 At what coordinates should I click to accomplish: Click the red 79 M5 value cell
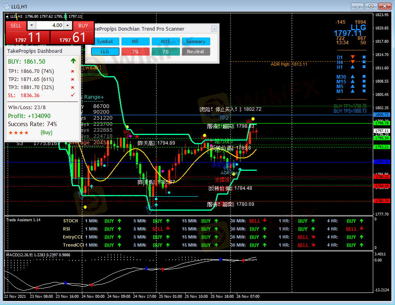pyautogui.click(x=135, y=52)
